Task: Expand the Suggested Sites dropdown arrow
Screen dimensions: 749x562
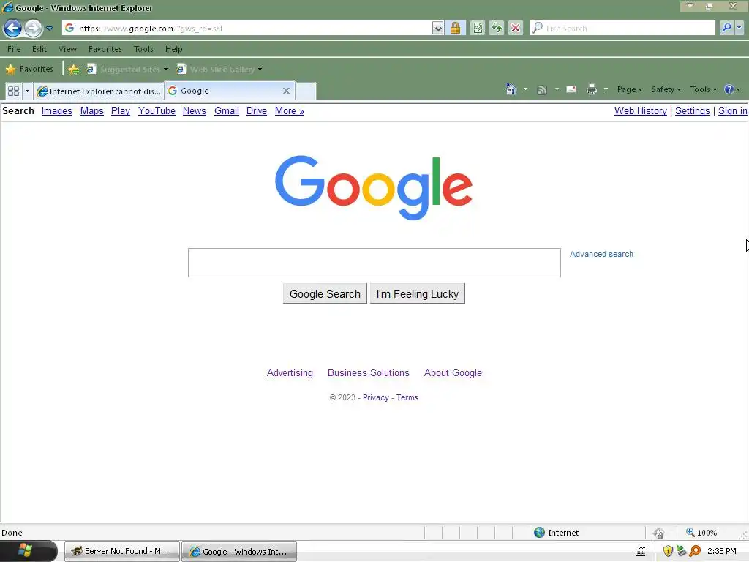Action: 166,70
